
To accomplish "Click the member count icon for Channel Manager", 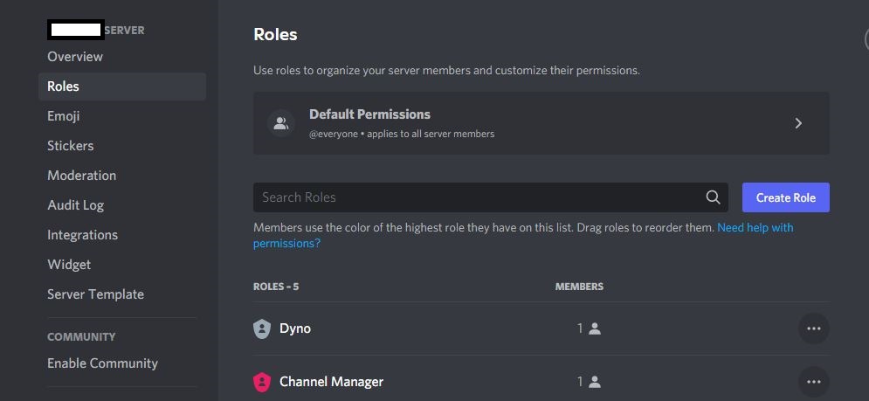I will coord(595,382).
